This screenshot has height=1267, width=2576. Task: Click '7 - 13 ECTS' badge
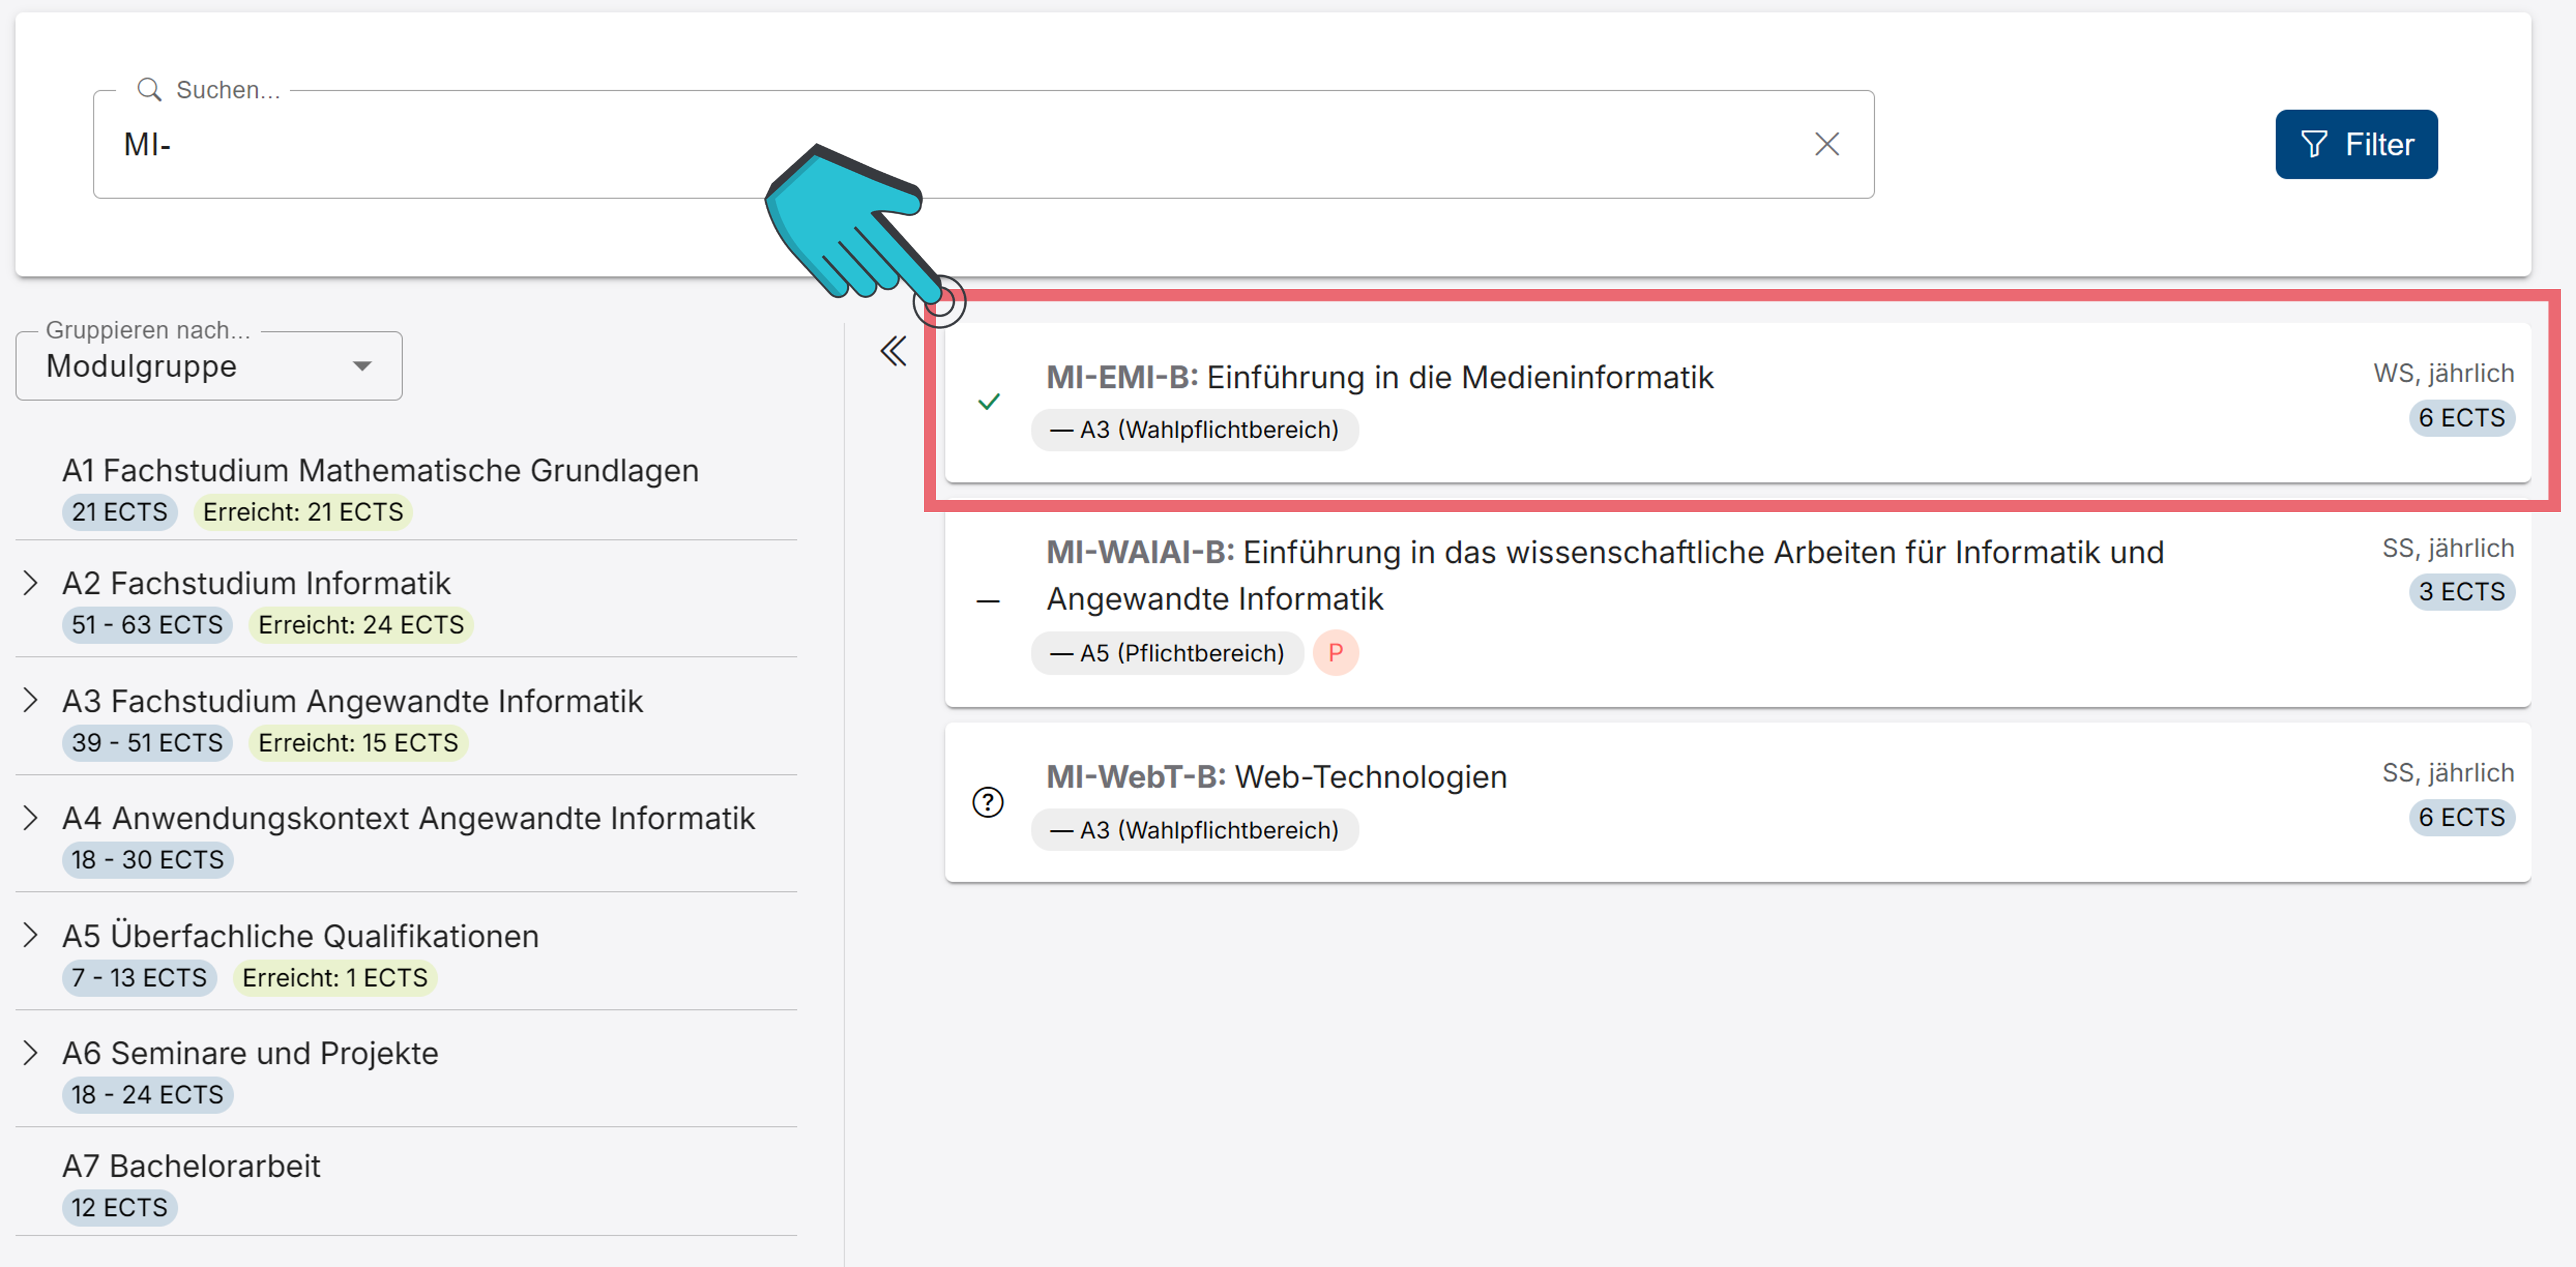(139, 977)
